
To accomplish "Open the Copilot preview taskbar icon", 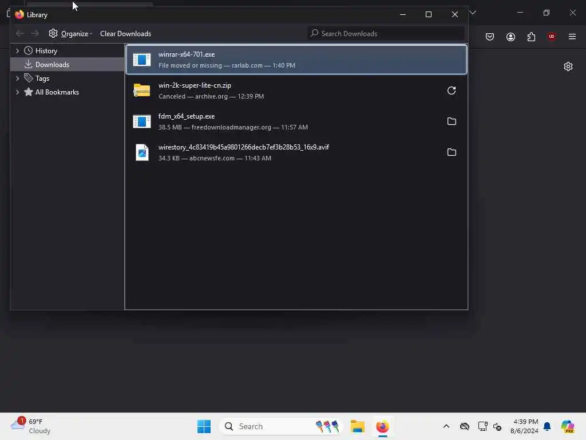I will [567, 426].
